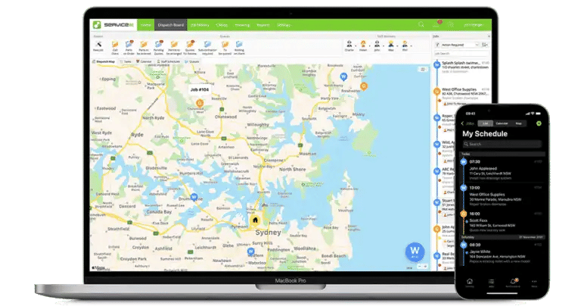Image resolution: width=581 pixels, height=306 pixels.
Task: Click the Job #104 map label
Action: tap(200, 90)
